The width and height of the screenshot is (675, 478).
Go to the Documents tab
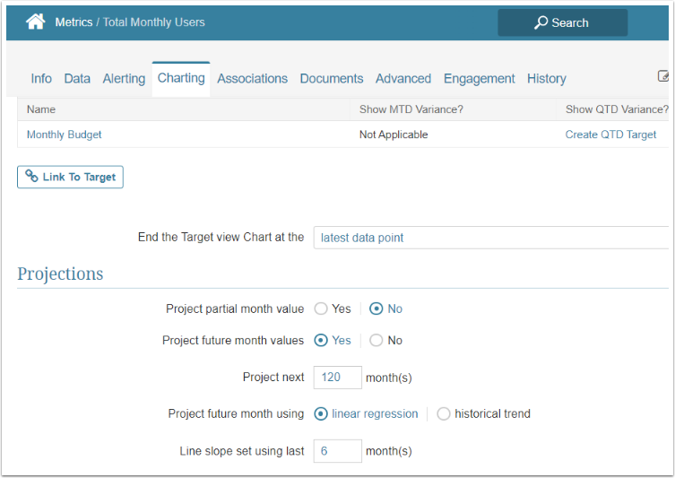332,79
